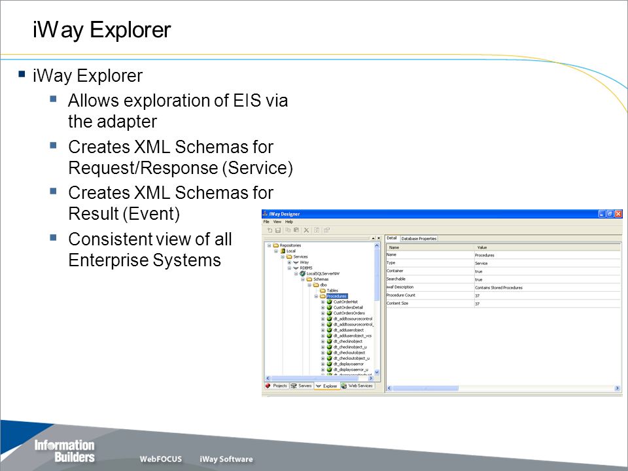Viewport: 628px width, 471px height.
Task: Expand the iWay tree node
Action: pos(289,262)
